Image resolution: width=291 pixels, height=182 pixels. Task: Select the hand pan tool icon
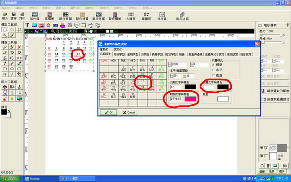[x=91, y=31]
